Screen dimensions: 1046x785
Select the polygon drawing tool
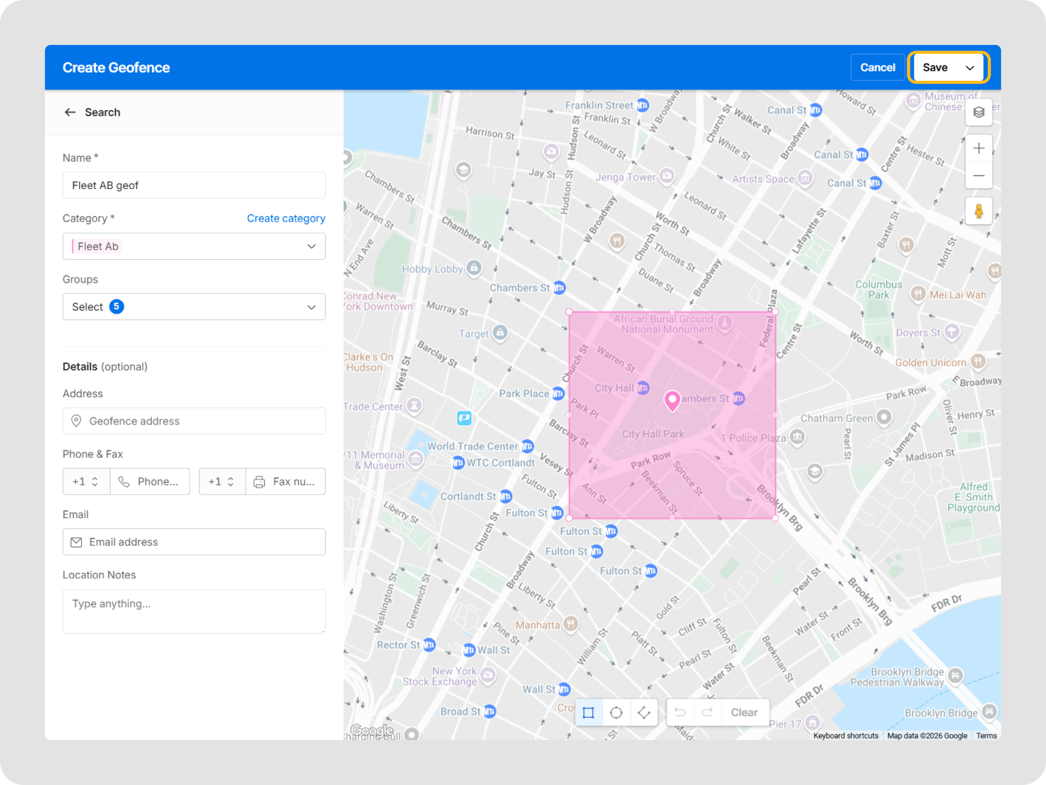[x=644, y=712]
